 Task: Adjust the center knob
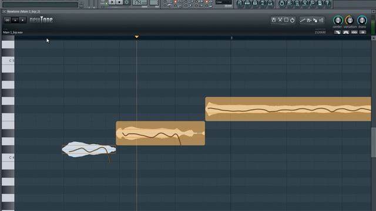(338, 20)
